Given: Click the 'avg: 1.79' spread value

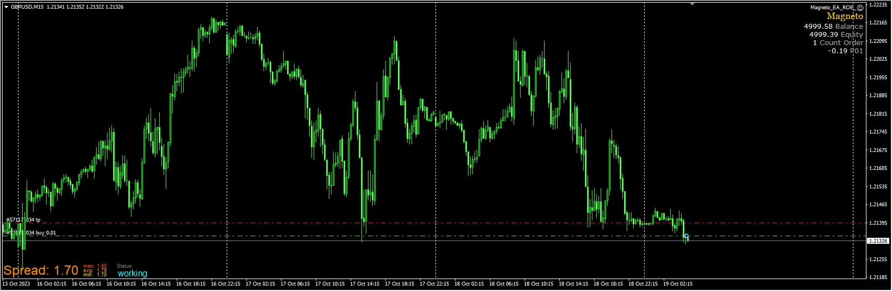Looking at the screenshot, I should tap(95, 270).
